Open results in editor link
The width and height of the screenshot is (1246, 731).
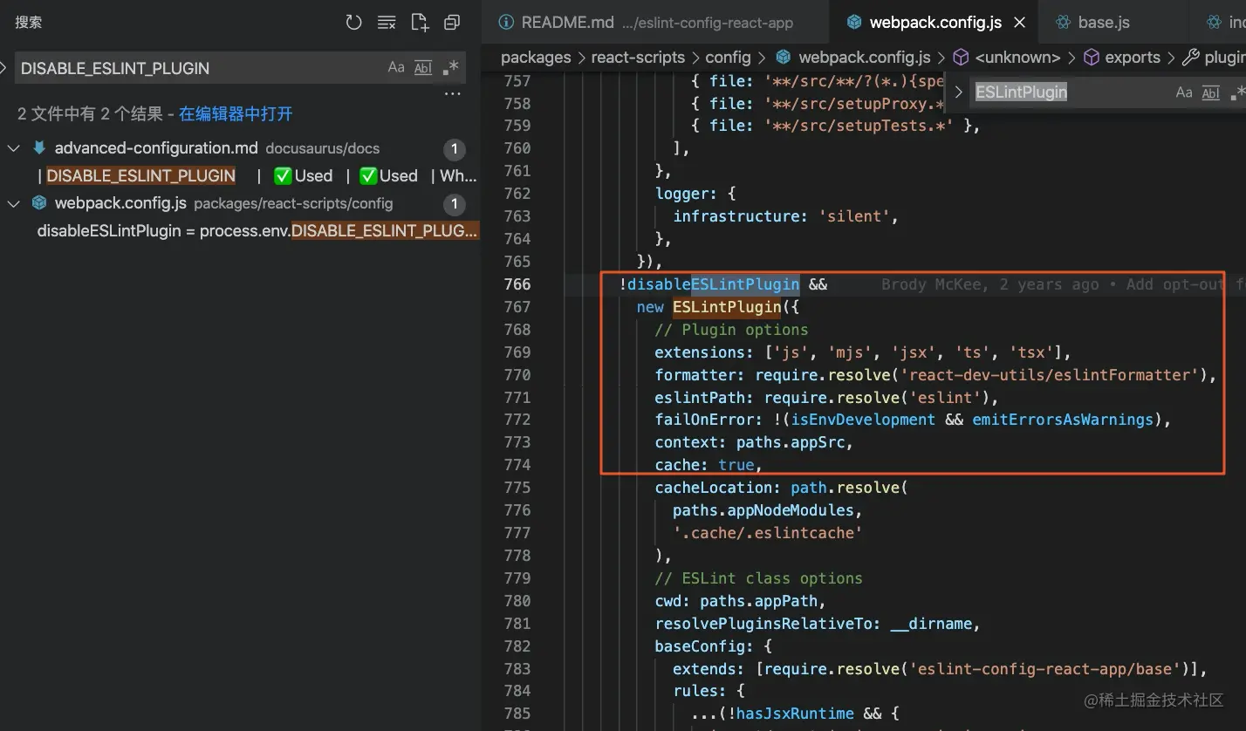pos(236,113)
